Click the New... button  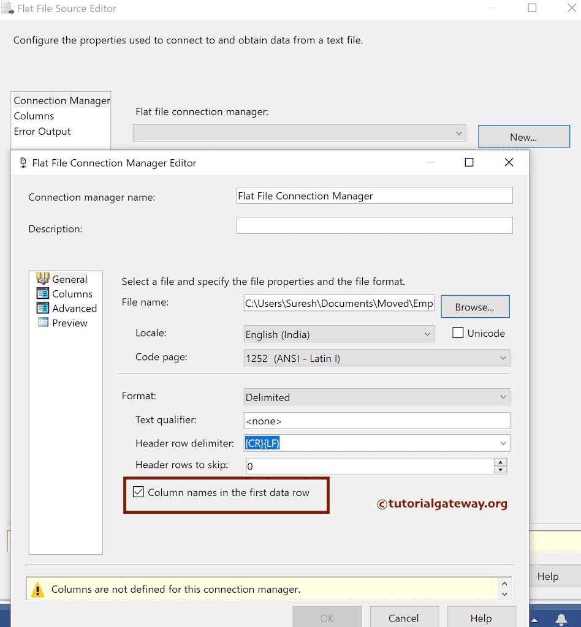[x=524, y=137]
